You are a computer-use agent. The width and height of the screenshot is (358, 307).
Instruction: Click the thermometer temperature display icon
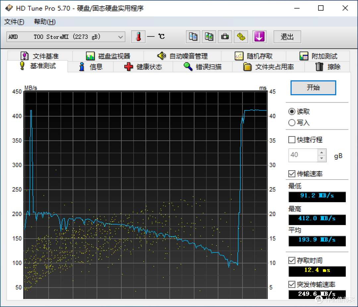(138, 37)
